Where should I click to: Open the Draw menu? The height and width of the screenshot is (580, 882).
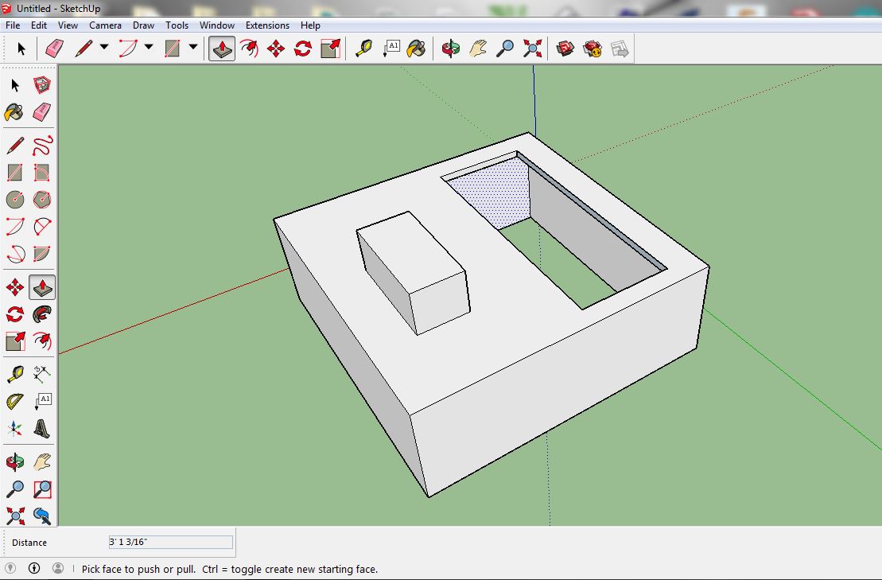[143, 25]
